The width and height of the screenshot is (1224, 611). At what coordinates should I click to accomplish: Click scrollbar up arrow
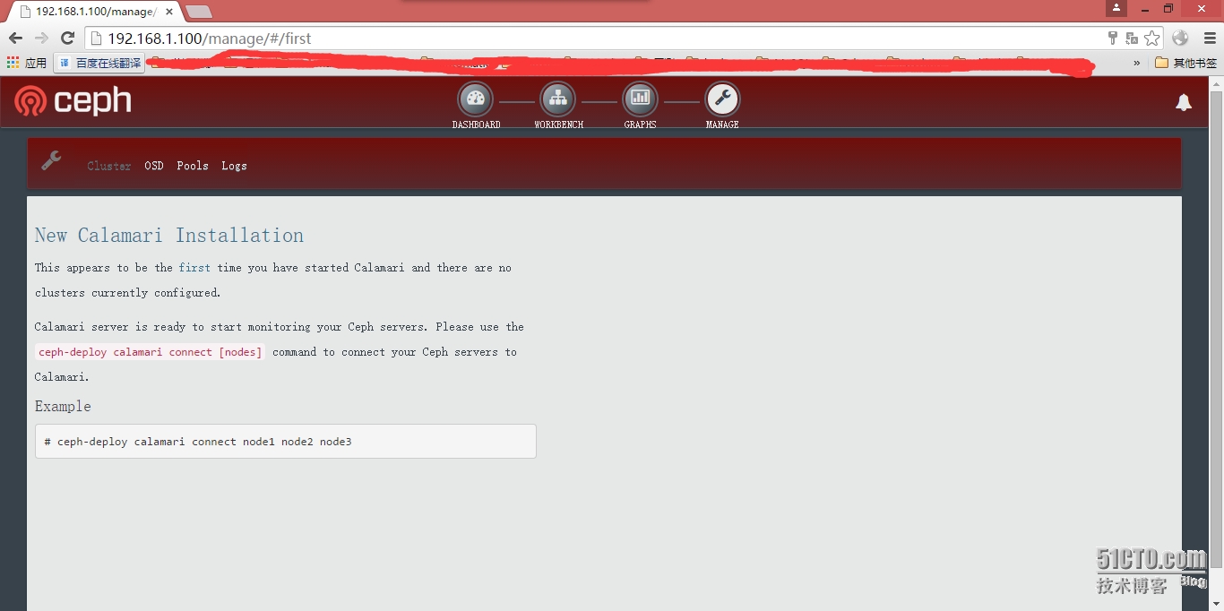coord(1216,83)
